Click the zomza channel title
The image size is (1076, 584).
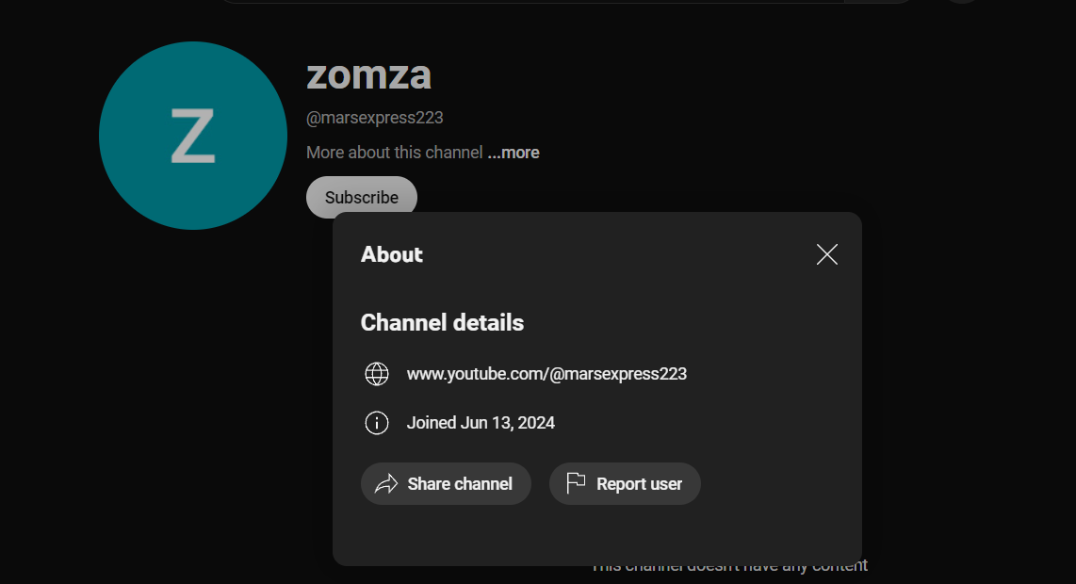(x=368, y=74)
